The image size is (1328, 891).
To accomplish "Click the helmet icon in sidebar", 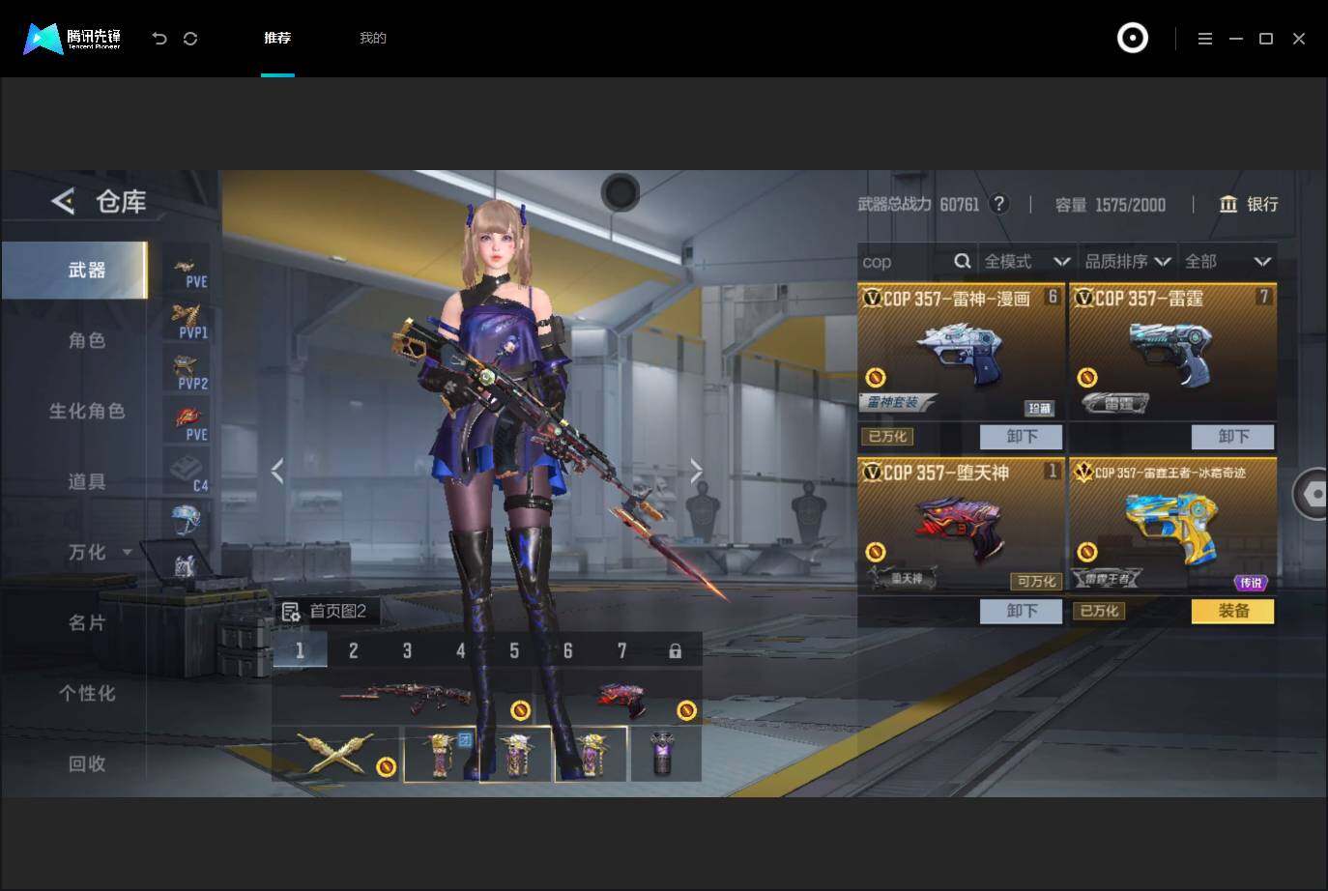I will (186, 520).
